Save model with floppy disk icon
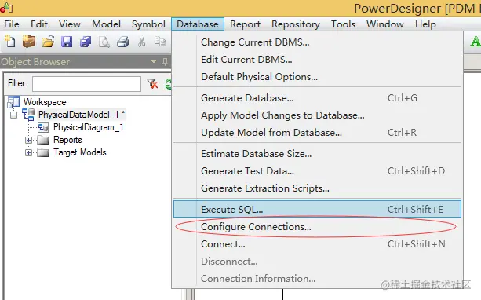The image size is (481, 300). click(67, 42)
